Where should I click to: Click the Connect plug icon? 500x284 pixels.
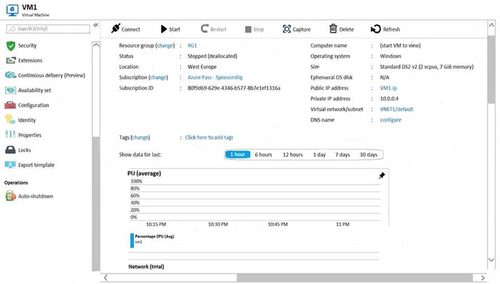coord(116,29)
